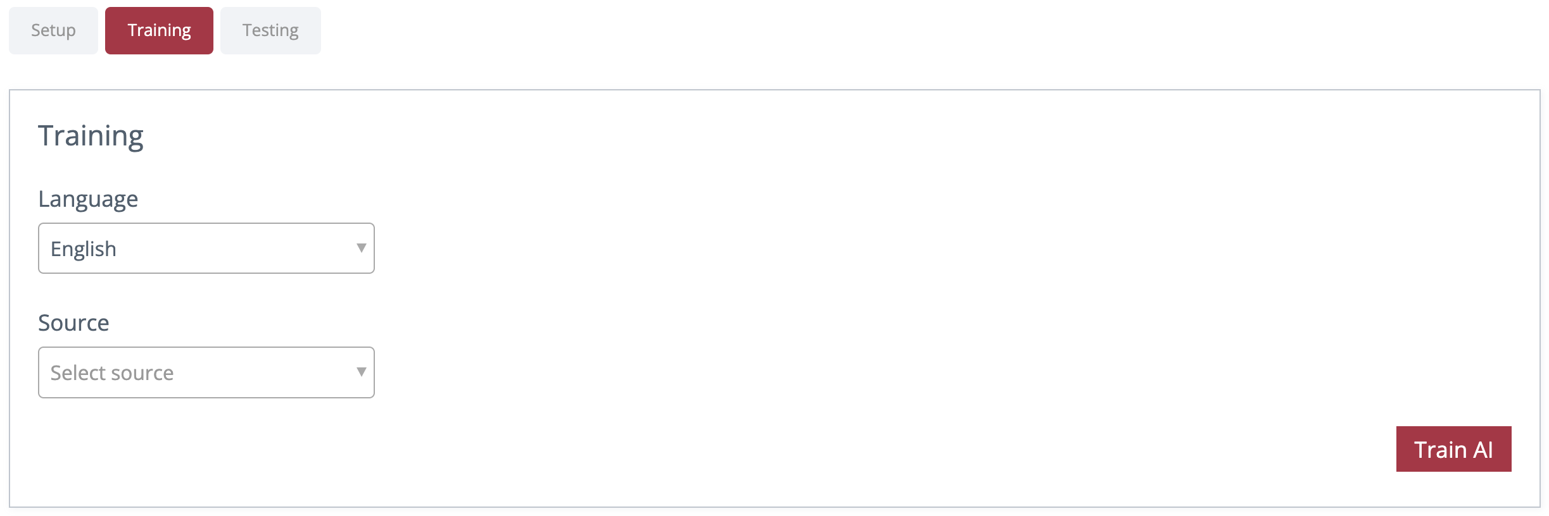The image size is (1549, 516).
Task: Change the training language selection
Action: click(x=206, y=248)
